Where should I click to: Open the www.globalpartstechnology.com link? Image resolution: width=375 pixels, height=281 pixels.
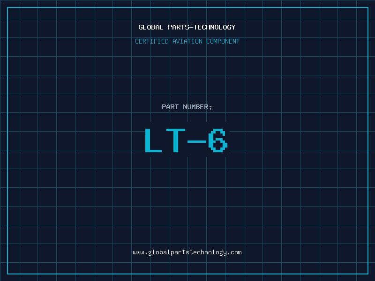pos(187,252)
